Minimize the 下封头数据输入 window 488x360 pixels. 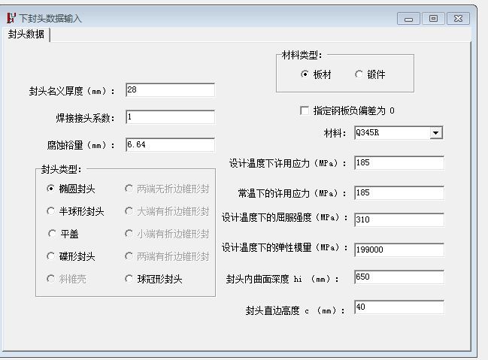pyautogui.click(x=408, y=19)
